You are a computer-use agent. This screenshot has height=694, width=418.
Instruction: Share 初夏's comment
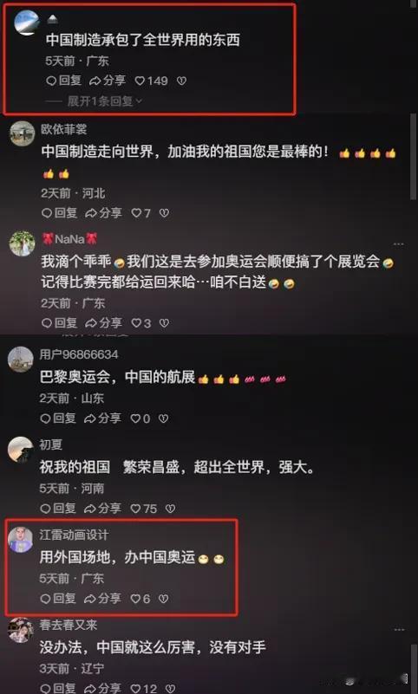[x=102, y=509]
